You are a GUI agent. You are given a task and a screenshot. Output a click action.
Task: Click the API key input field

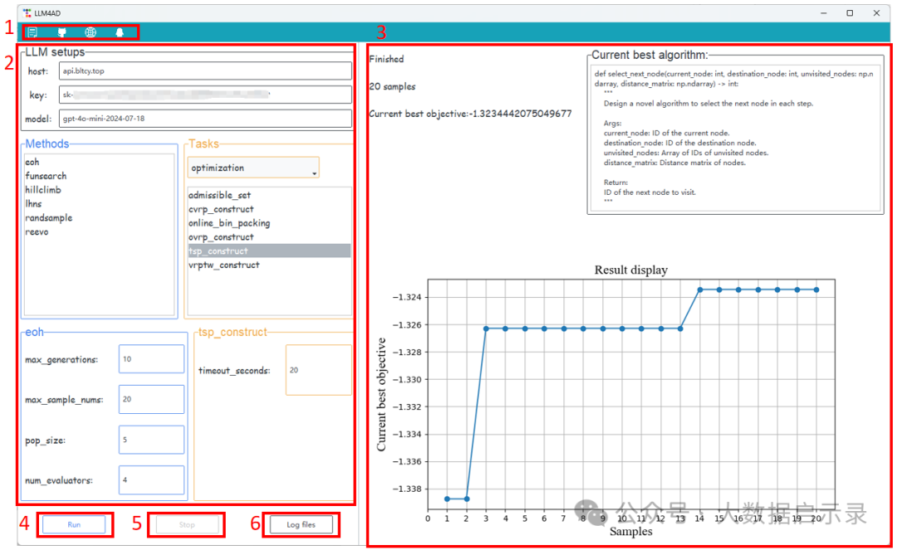point(205,95)
